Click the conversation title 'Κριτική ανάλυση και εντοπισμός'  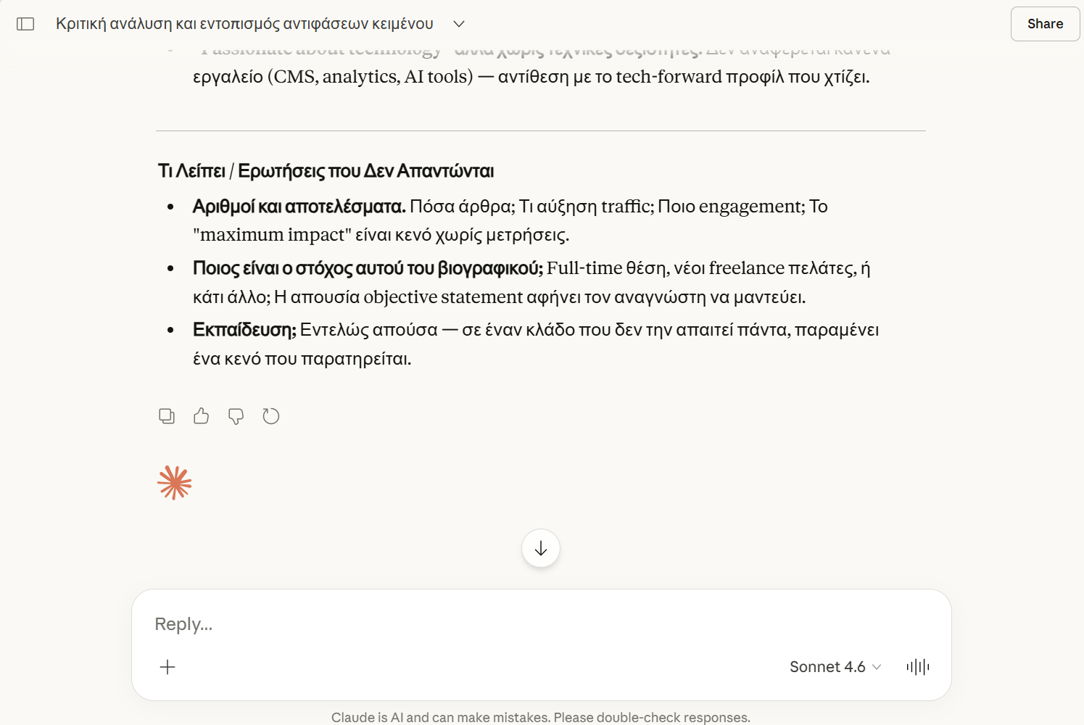click(244, 24)
